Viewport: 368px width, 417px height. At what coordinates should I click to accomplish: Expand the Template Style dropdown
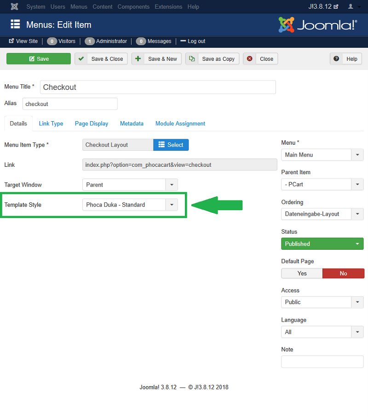coord(172,205)
